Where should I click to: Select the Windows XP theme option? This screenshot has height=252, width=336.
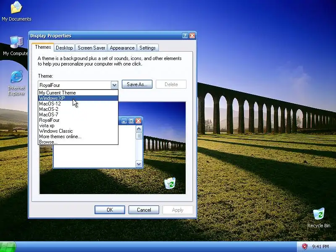78,98
